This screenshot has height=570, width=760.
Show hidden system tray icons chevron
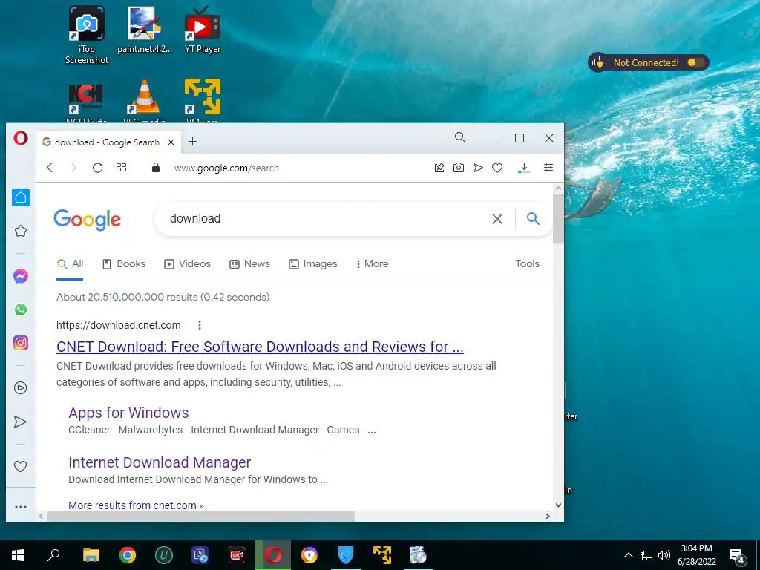tap(628, 555)
